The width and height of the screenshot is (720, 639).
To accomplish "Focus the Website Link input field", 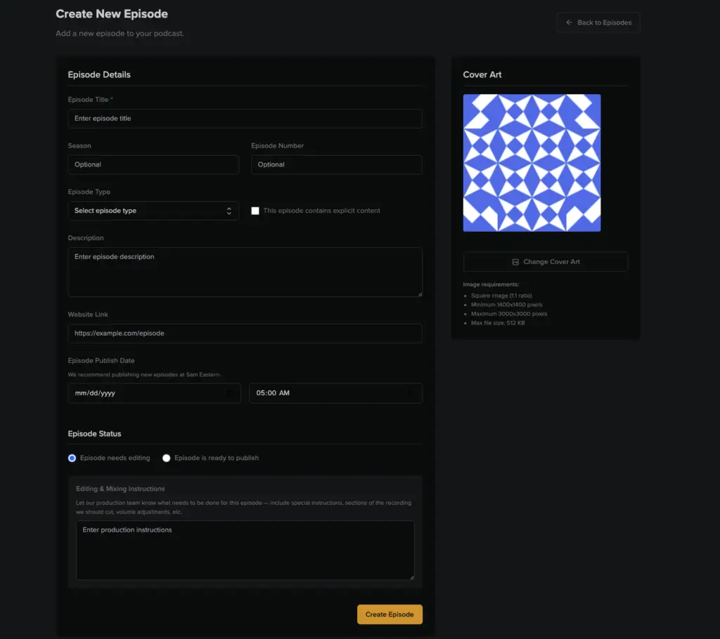I will click(x=245, y=334).
